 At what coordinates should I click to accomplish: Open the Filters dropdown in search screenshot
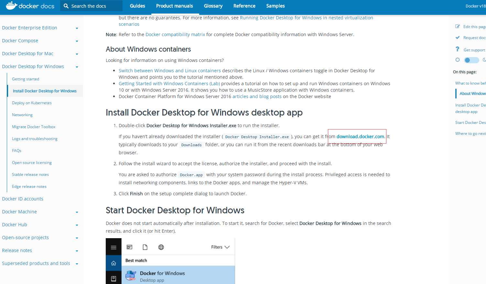point(220,247)
